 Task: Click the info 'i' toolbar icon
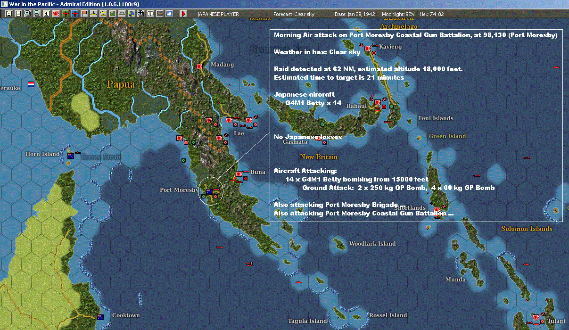point(46,14)
